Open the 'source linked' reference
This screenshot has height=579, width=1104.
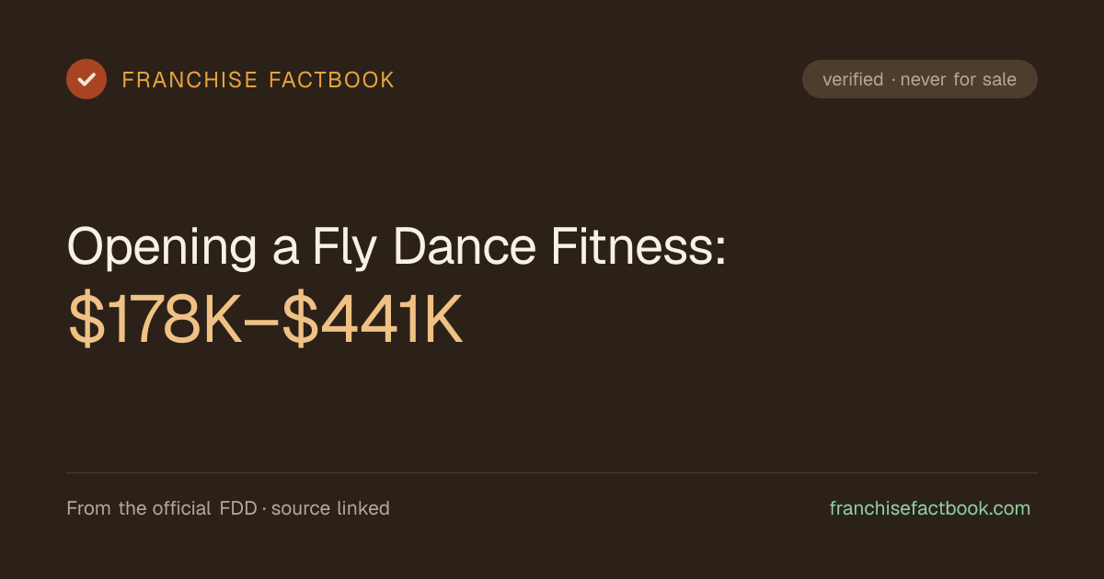330,508
